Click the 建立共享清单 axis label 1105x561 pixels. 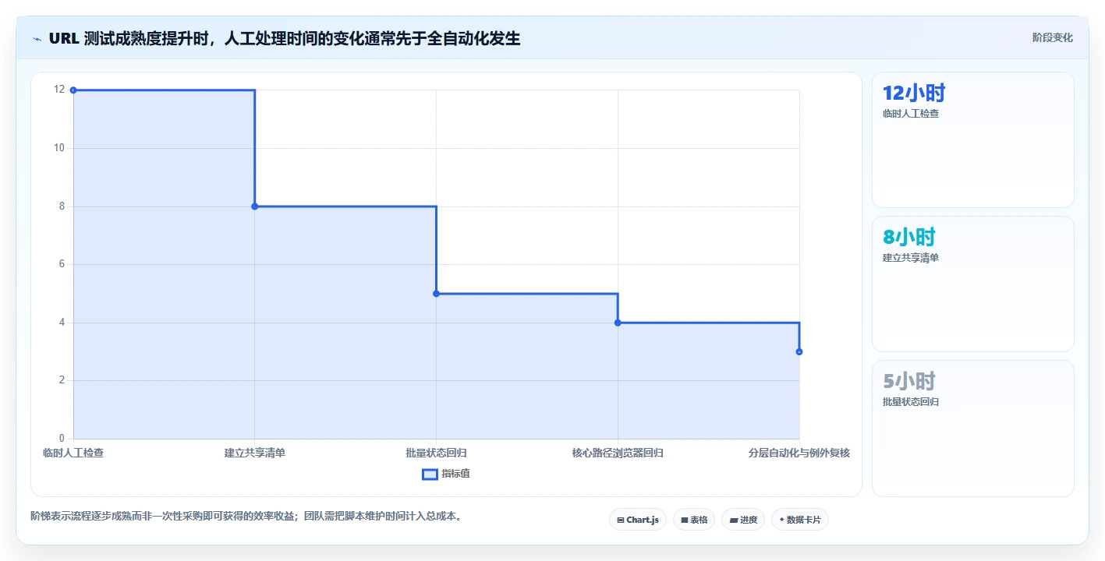coord(255,453)
